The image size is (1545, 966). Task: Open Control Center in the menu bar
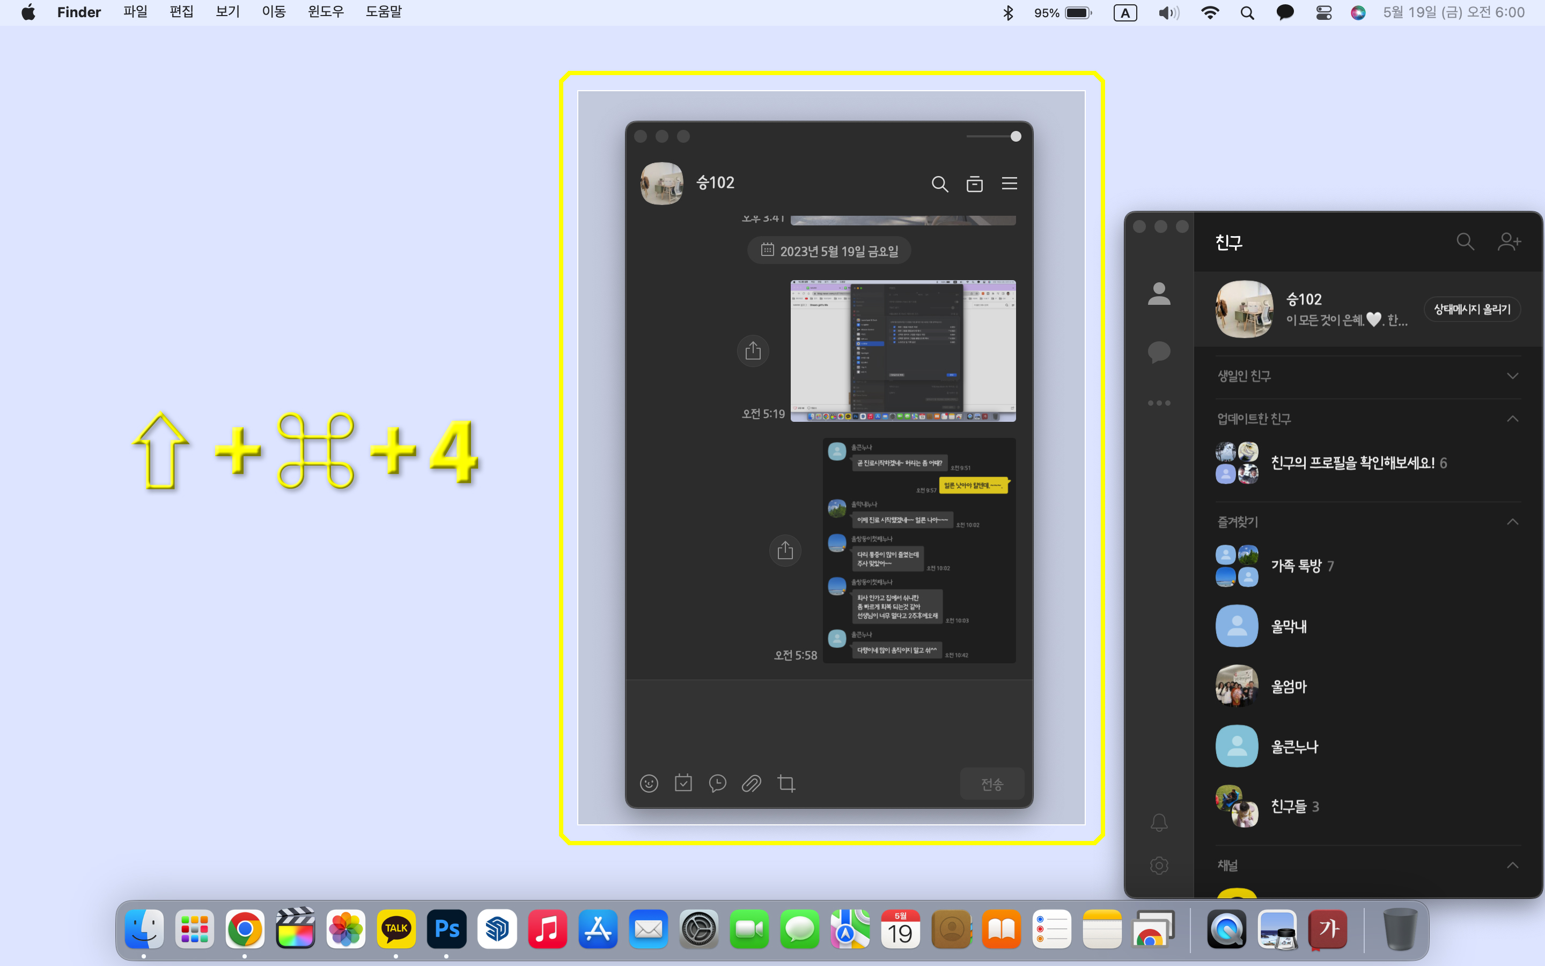coord(1323,13)
